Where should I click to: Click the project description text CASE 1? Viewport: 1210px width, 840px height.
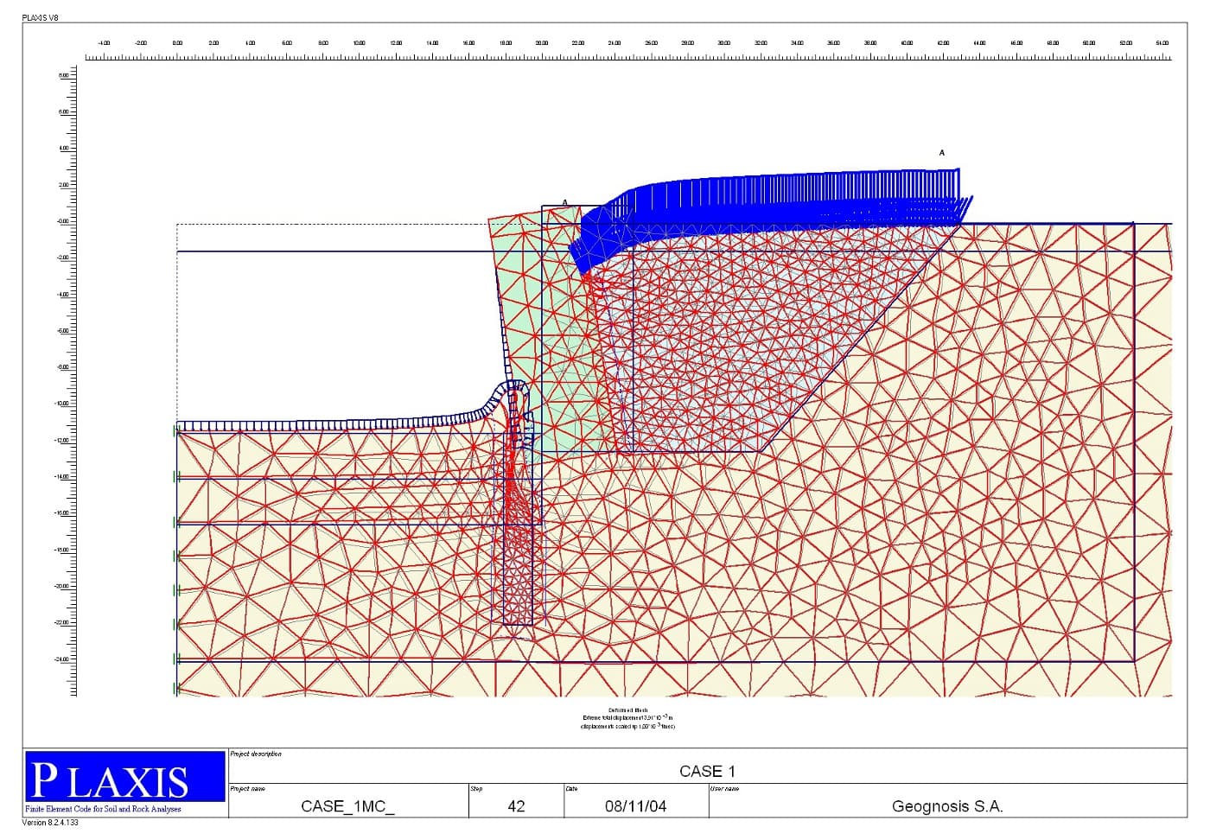pyautogui.click(x=707, y=771)
